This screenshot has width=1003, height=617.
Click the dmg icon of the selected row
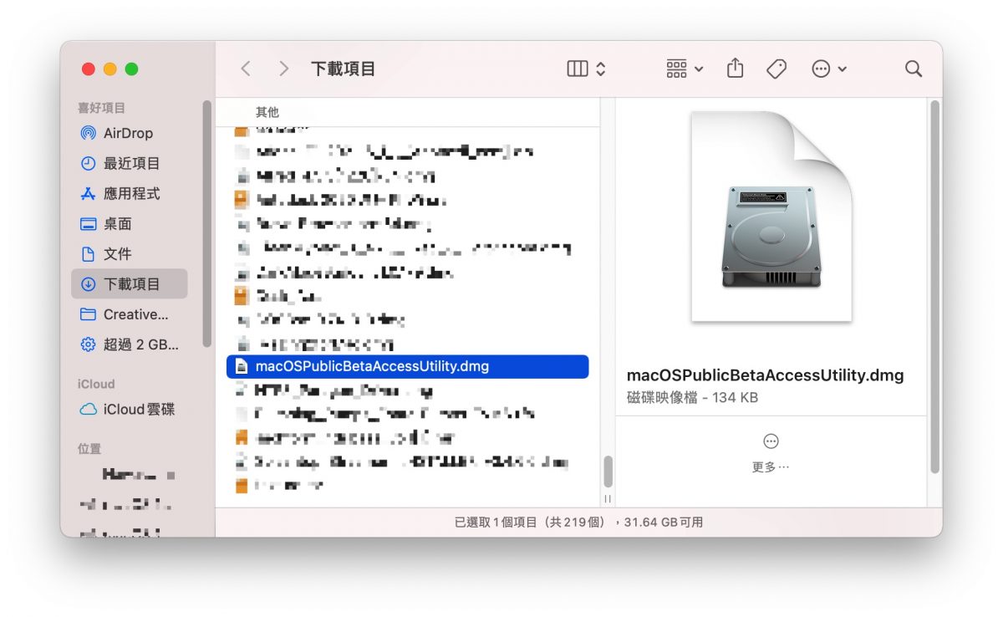click(242, 366)
